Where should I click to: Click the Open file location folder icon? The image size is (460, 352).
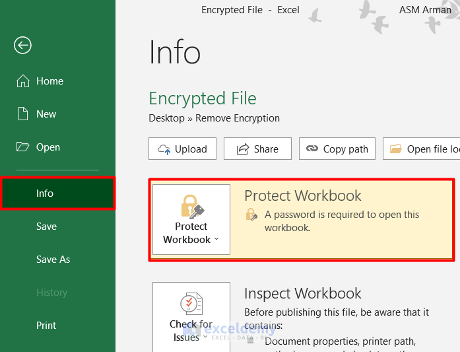click(x=396, y=149)
